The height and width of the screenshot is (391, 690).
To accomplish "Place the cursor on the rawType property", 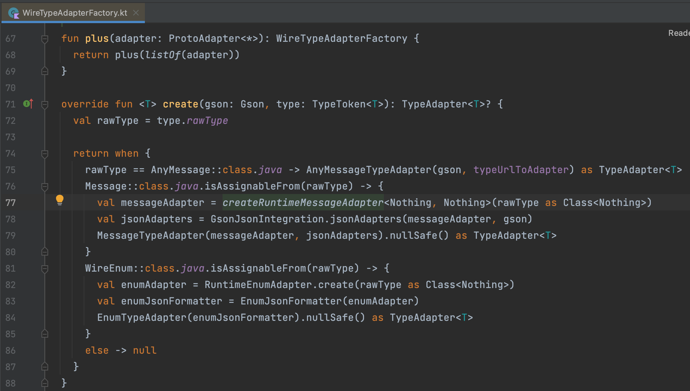I will coord(207,121).
